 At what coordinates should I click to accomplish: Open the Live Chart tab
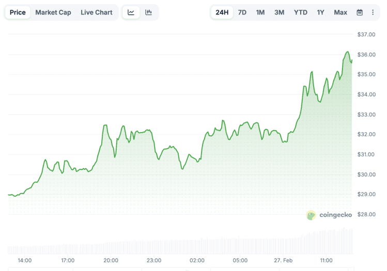pos(96,12)
